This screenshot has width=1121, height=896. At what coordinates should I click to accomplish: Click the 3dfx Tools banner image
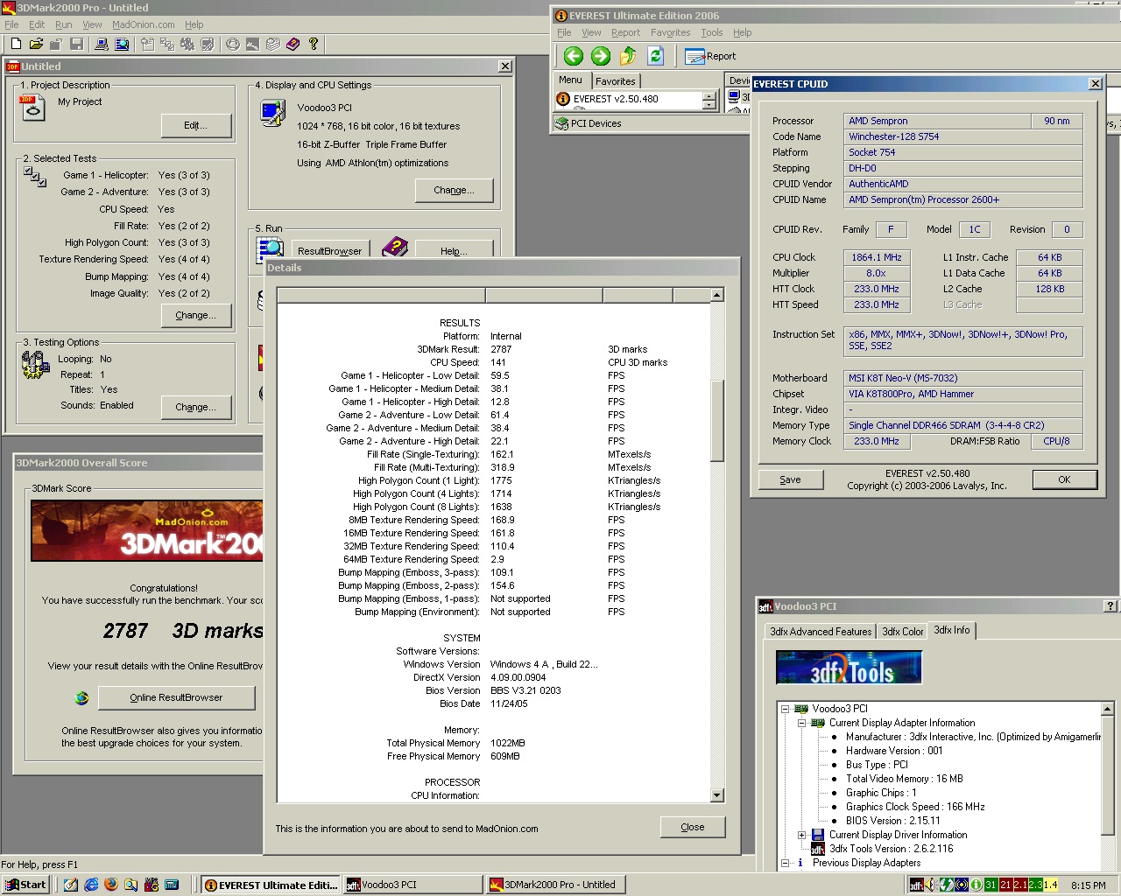[x=849, y=668]
